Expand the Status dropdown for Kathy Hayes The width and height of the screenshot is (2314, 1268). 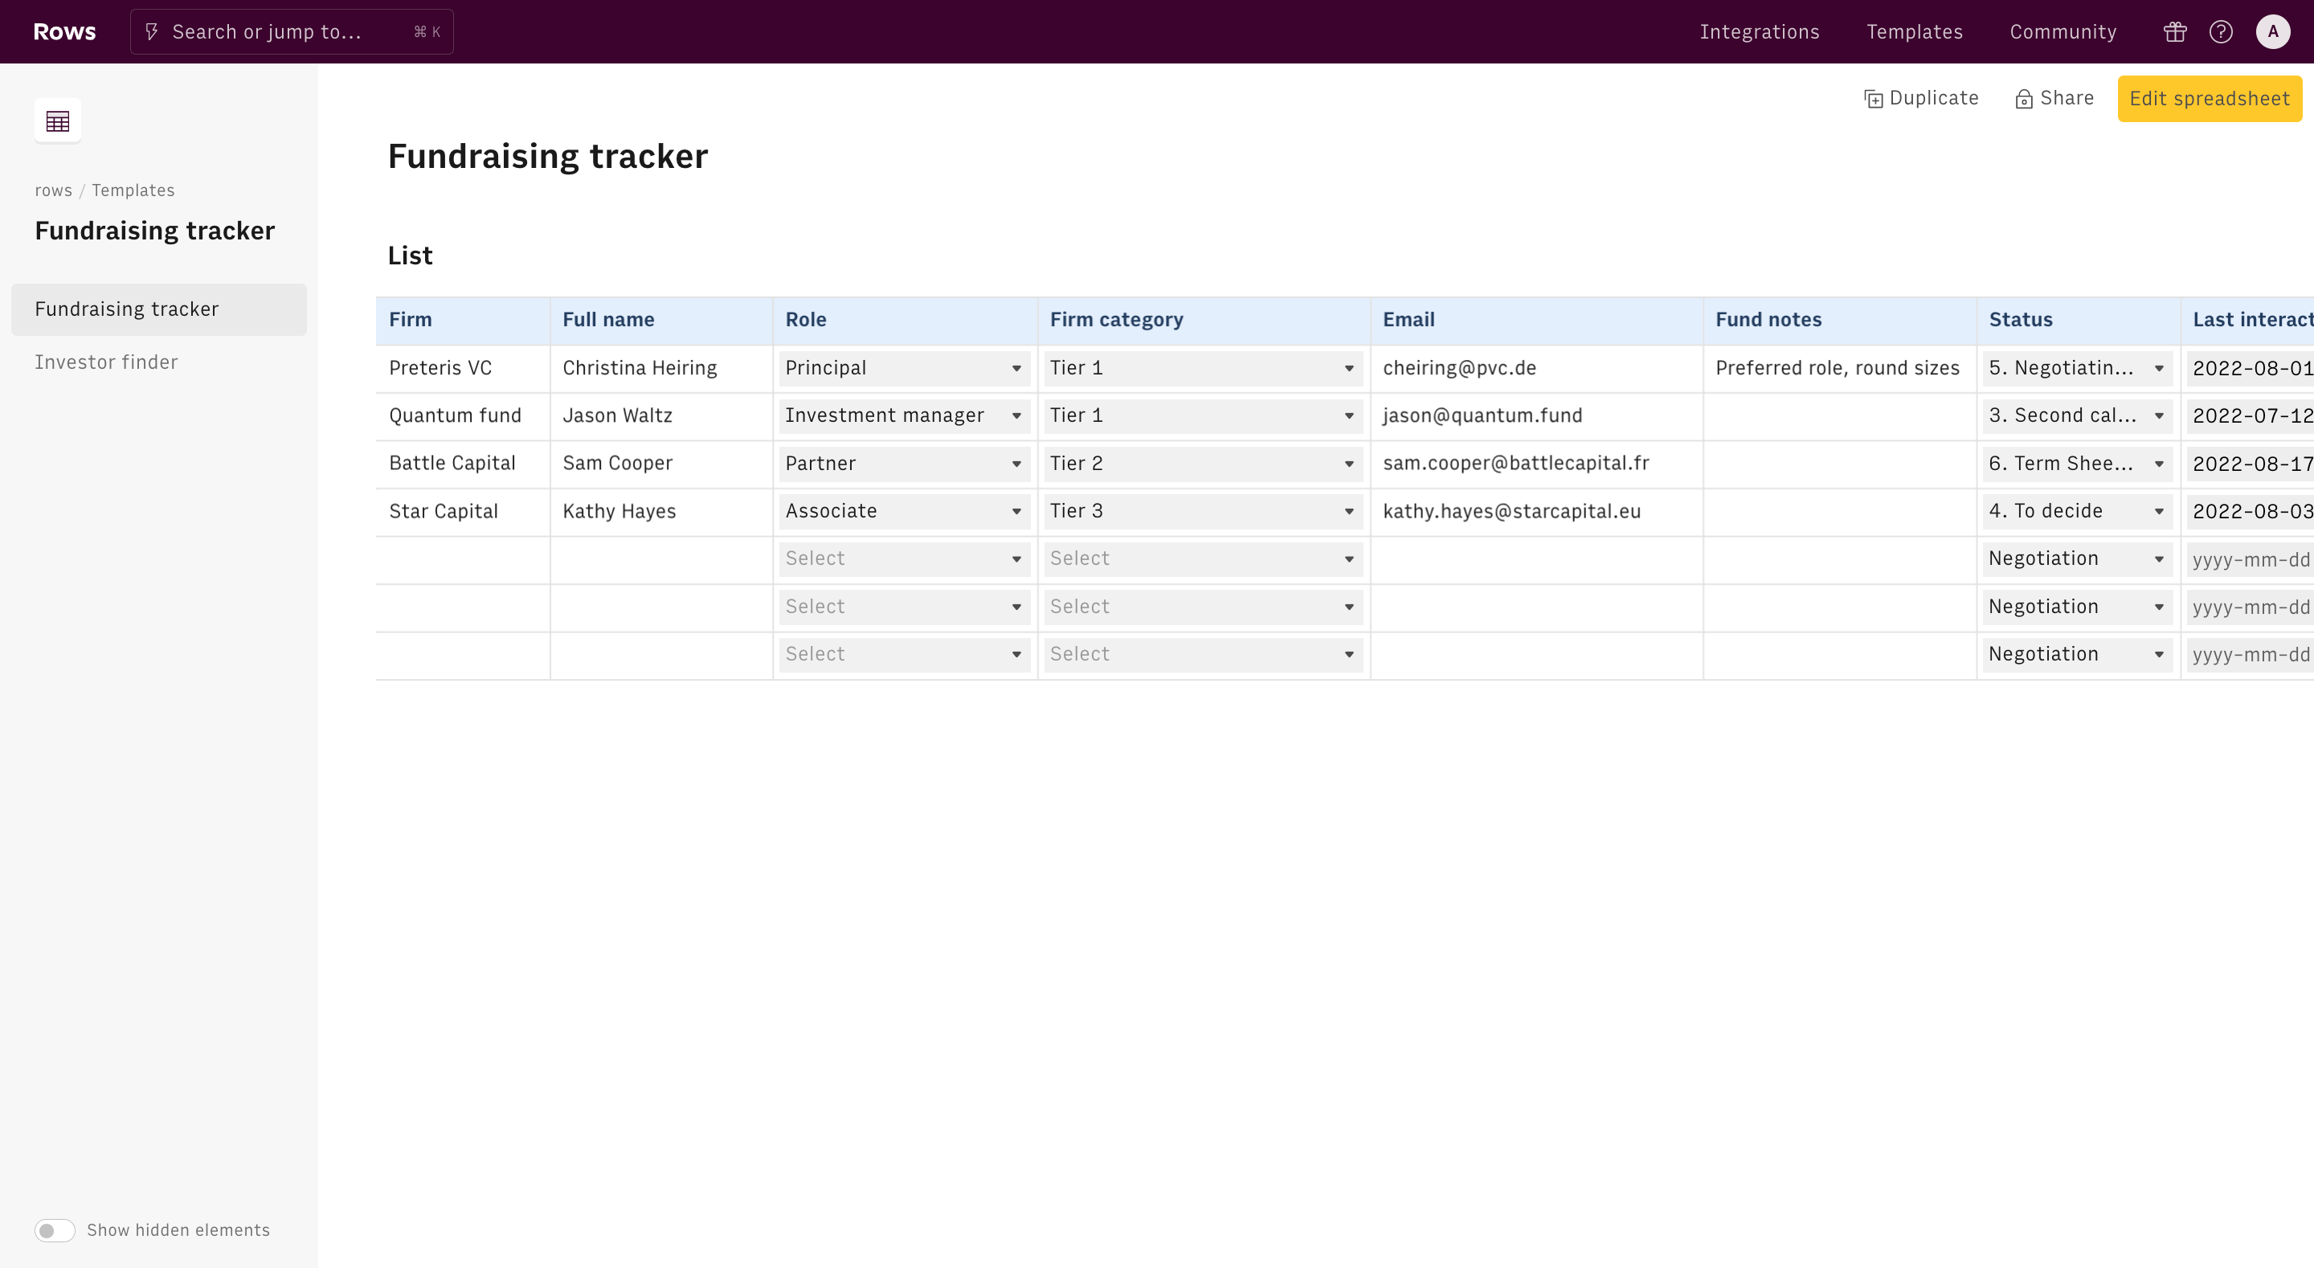[2160, 510]
